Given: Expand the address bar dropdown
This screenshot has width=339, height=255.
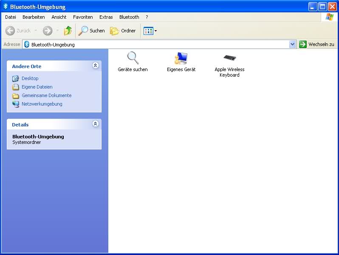Looking at the screenshot, I should (292, 44).
